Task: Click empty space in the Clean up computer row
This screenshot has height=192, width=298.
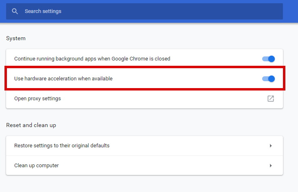Action: (163, 166)
